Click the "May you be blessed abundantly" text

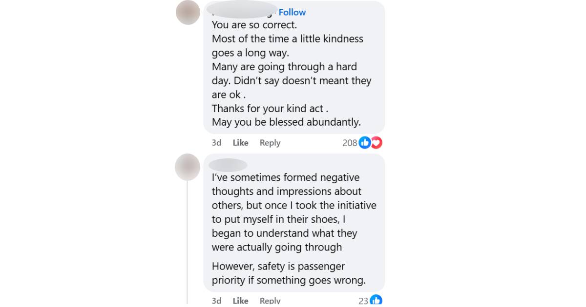(x=286, y=122)
